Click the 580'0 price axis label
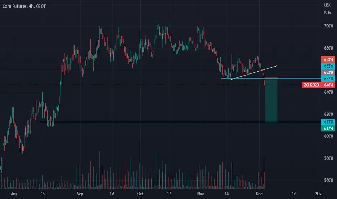This screenshot has height=199, width=337. (328, 158)
